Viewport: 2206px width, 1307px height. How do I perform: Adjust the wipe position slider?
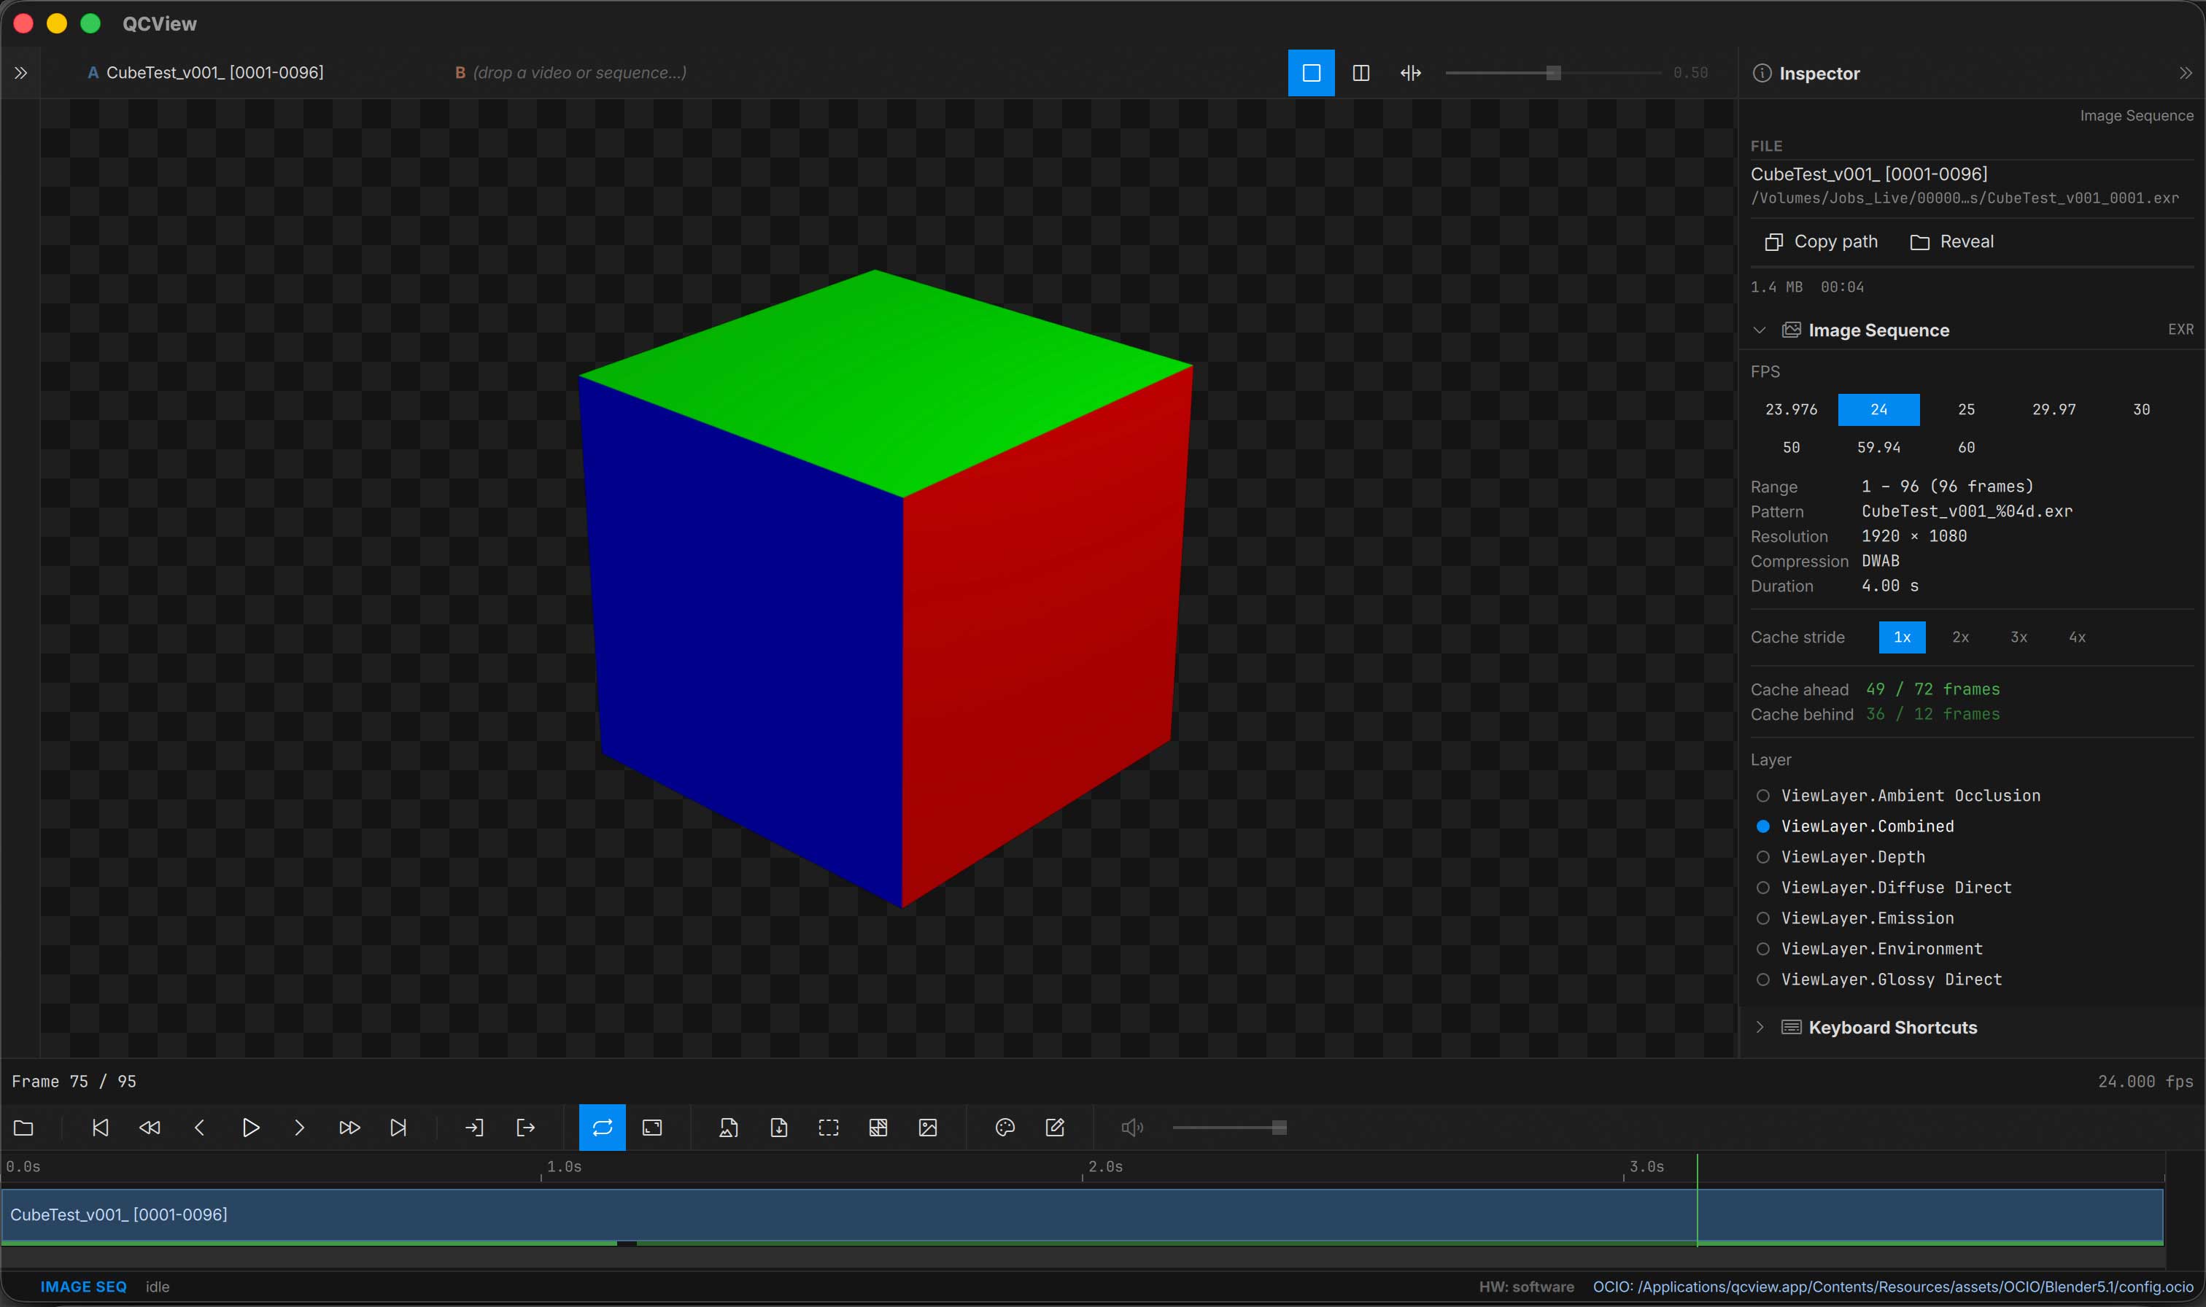1553,73
